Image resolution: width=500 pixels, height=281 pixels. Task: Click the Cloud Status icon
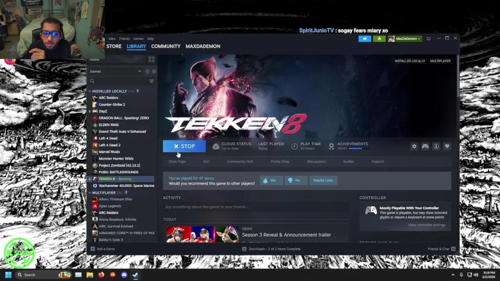(216, 146)
